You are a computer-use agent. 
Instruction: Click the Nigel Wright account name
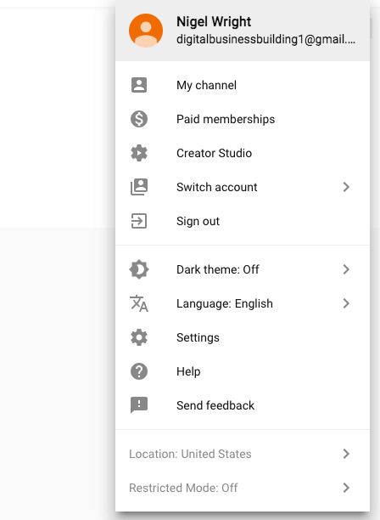click(214, 22)
